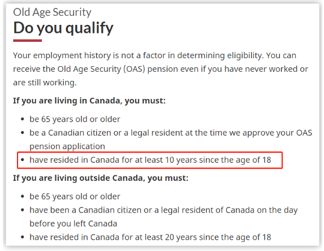Click first 'be 65 years old or older' bullet
The image size is (324, 251).
(75, 119)
